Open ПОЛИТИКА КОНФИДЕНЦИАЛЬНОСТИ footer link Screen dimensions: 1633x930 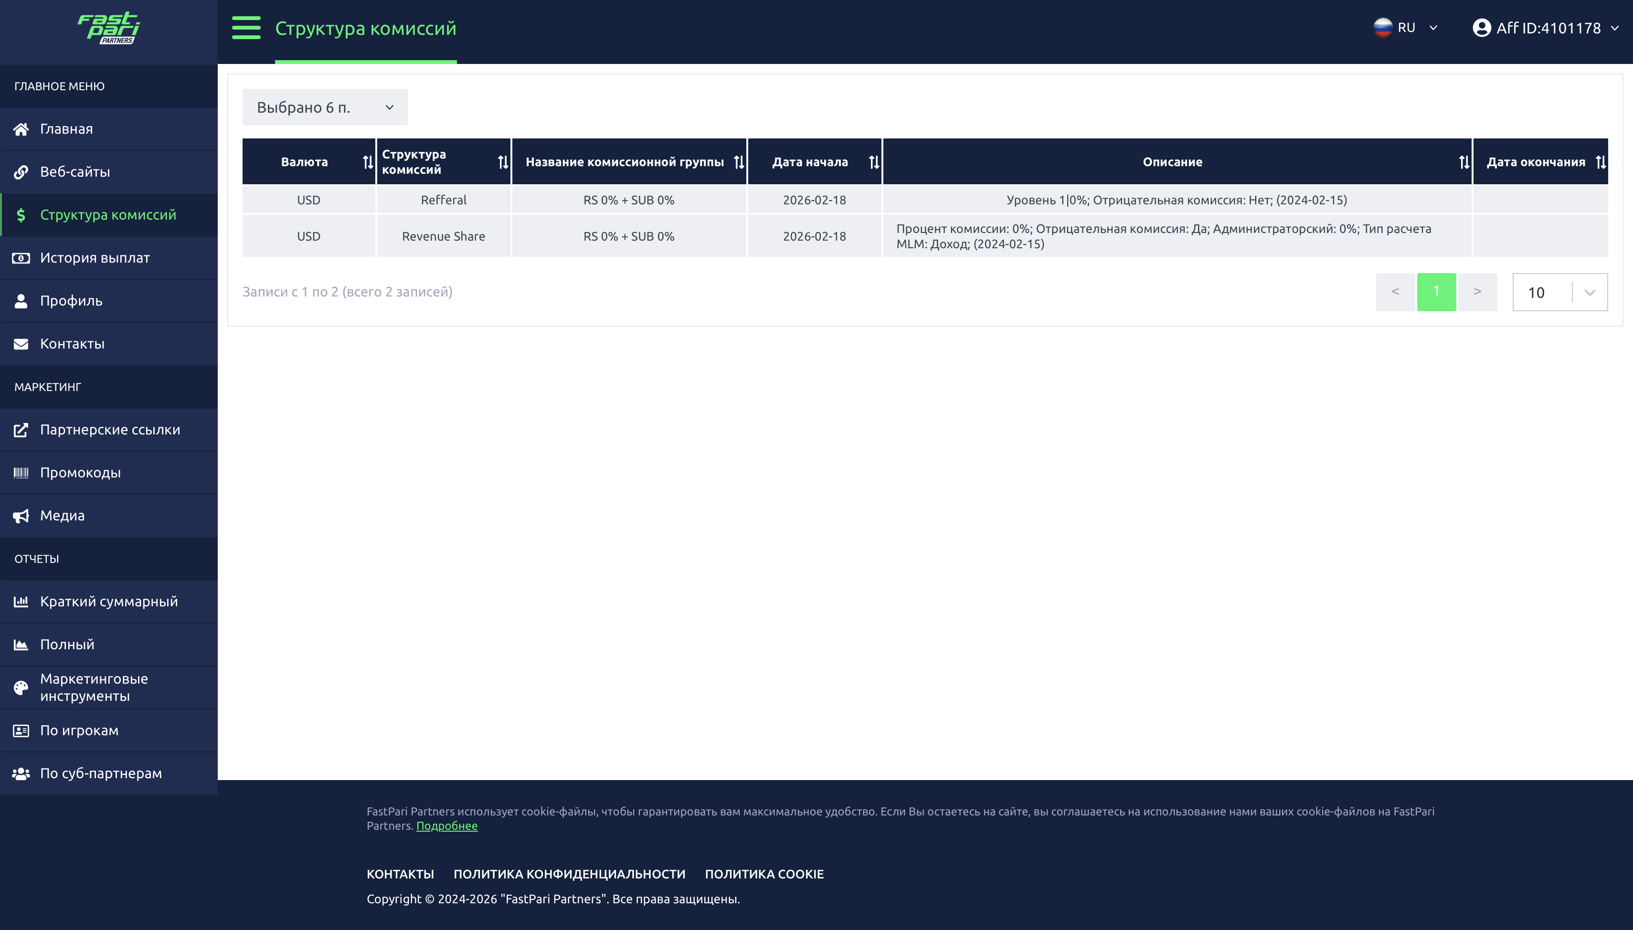pyautogui.click(x=569, y=874)
